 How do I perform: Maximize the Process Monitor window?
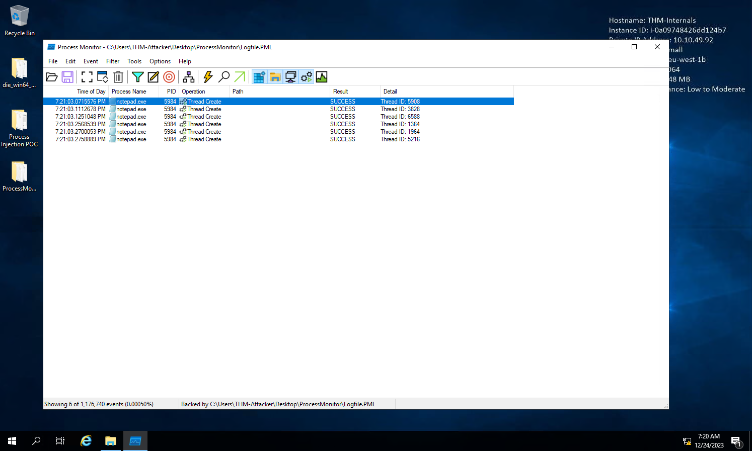[634, 47]
